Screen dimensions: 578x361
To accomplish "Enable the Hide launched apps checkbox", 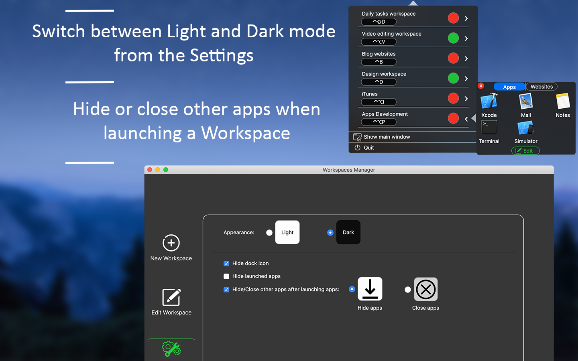I will click(x=226, y=276).
